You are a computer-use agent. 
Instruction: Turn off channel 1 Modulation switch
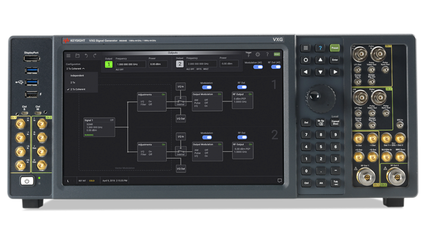[207, 87]
